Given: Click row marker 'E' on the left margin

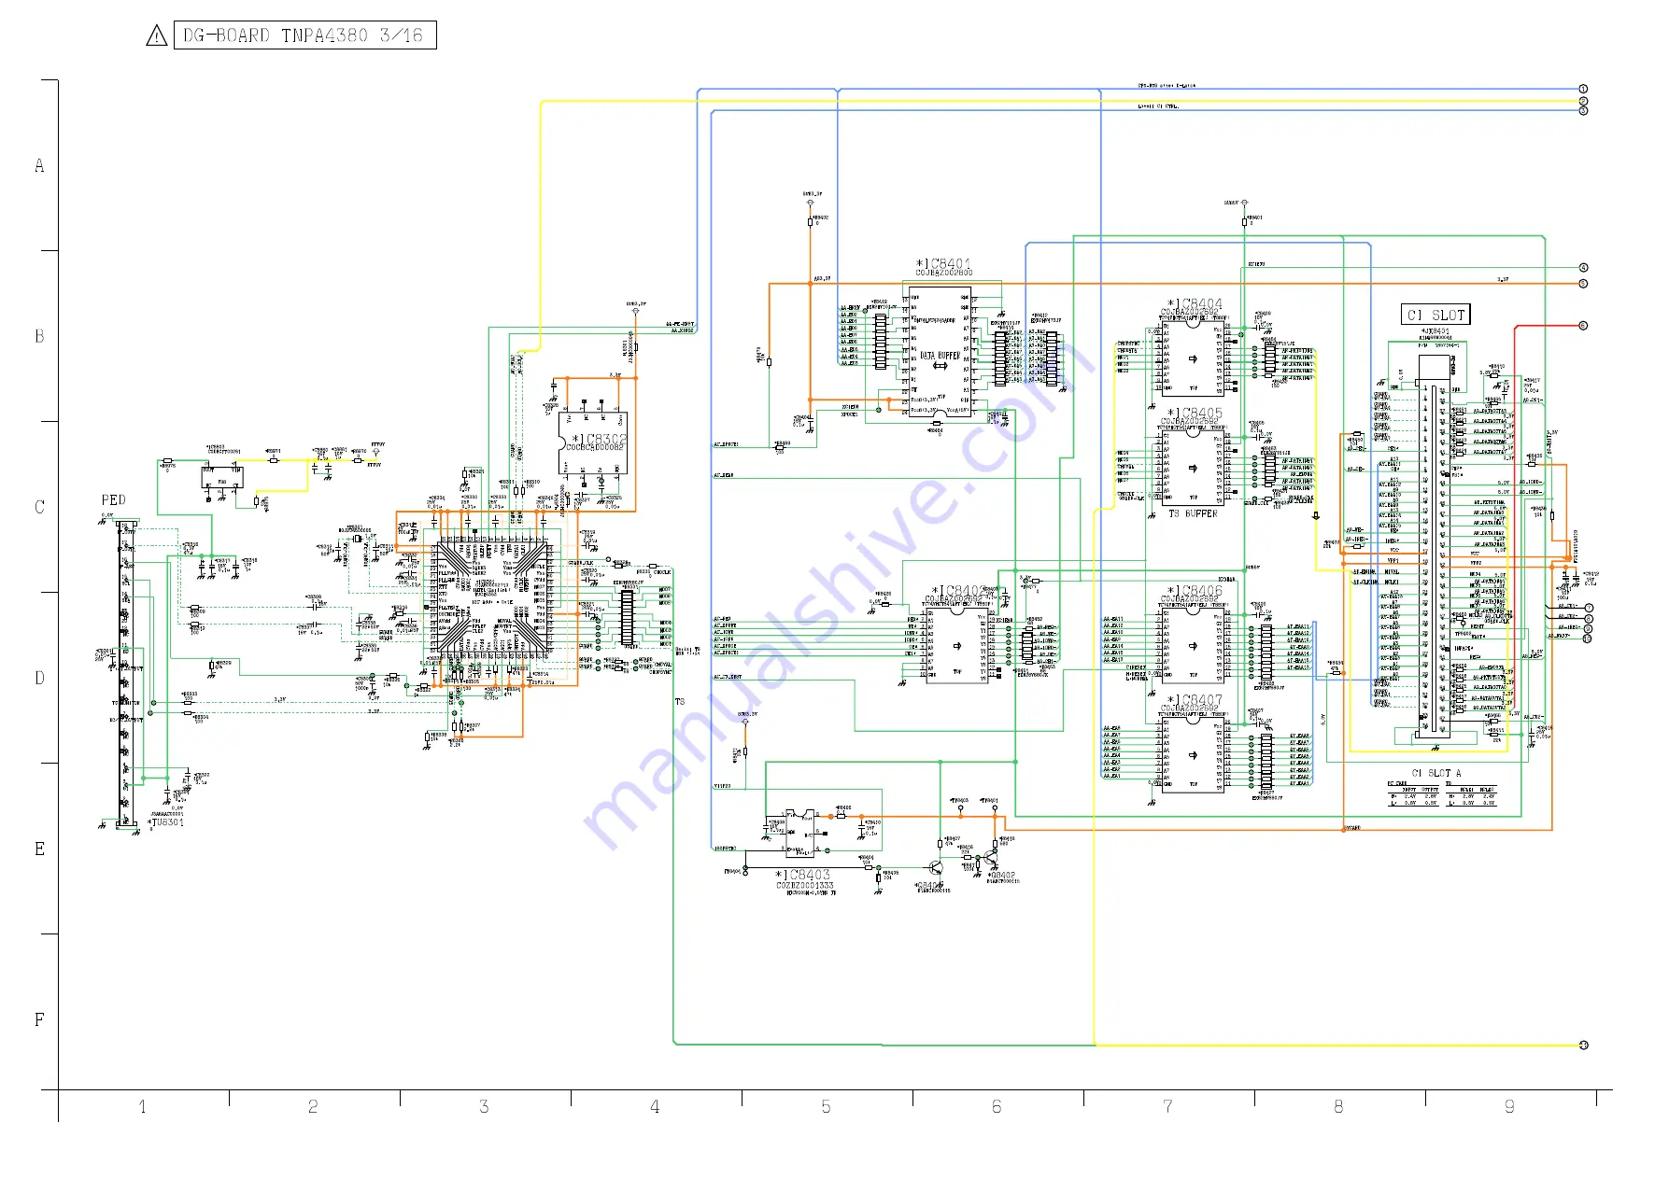Looking at the screenshot, I should pos(39,849).
